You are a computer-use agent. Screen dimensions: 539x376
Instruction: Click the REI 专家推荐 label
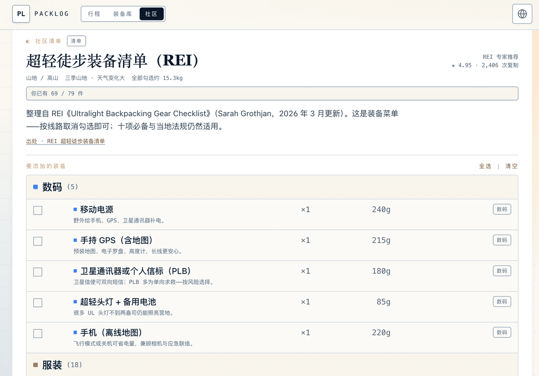(x=500, y=57)
